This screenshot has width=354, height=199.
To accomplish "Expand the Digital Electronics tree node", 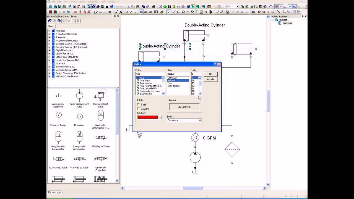I will [x=50, y=51].
